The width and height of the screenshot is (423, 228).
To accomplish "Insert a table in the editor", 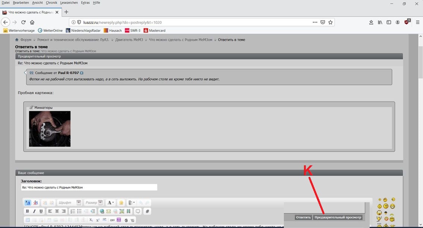I will (x=28, y=220).
